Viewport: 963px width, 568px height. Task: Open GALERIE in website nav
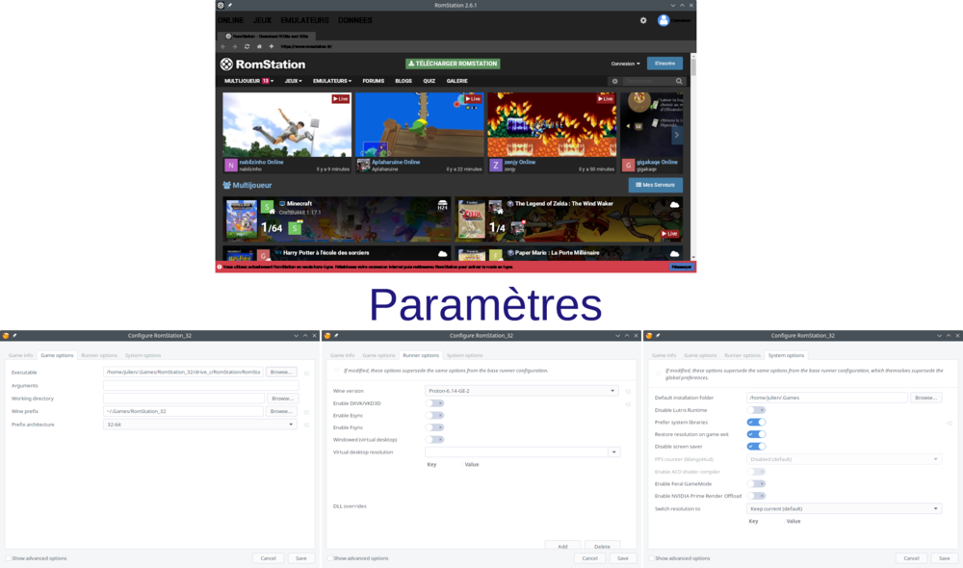pyautogui.click(x=456, y=81)
